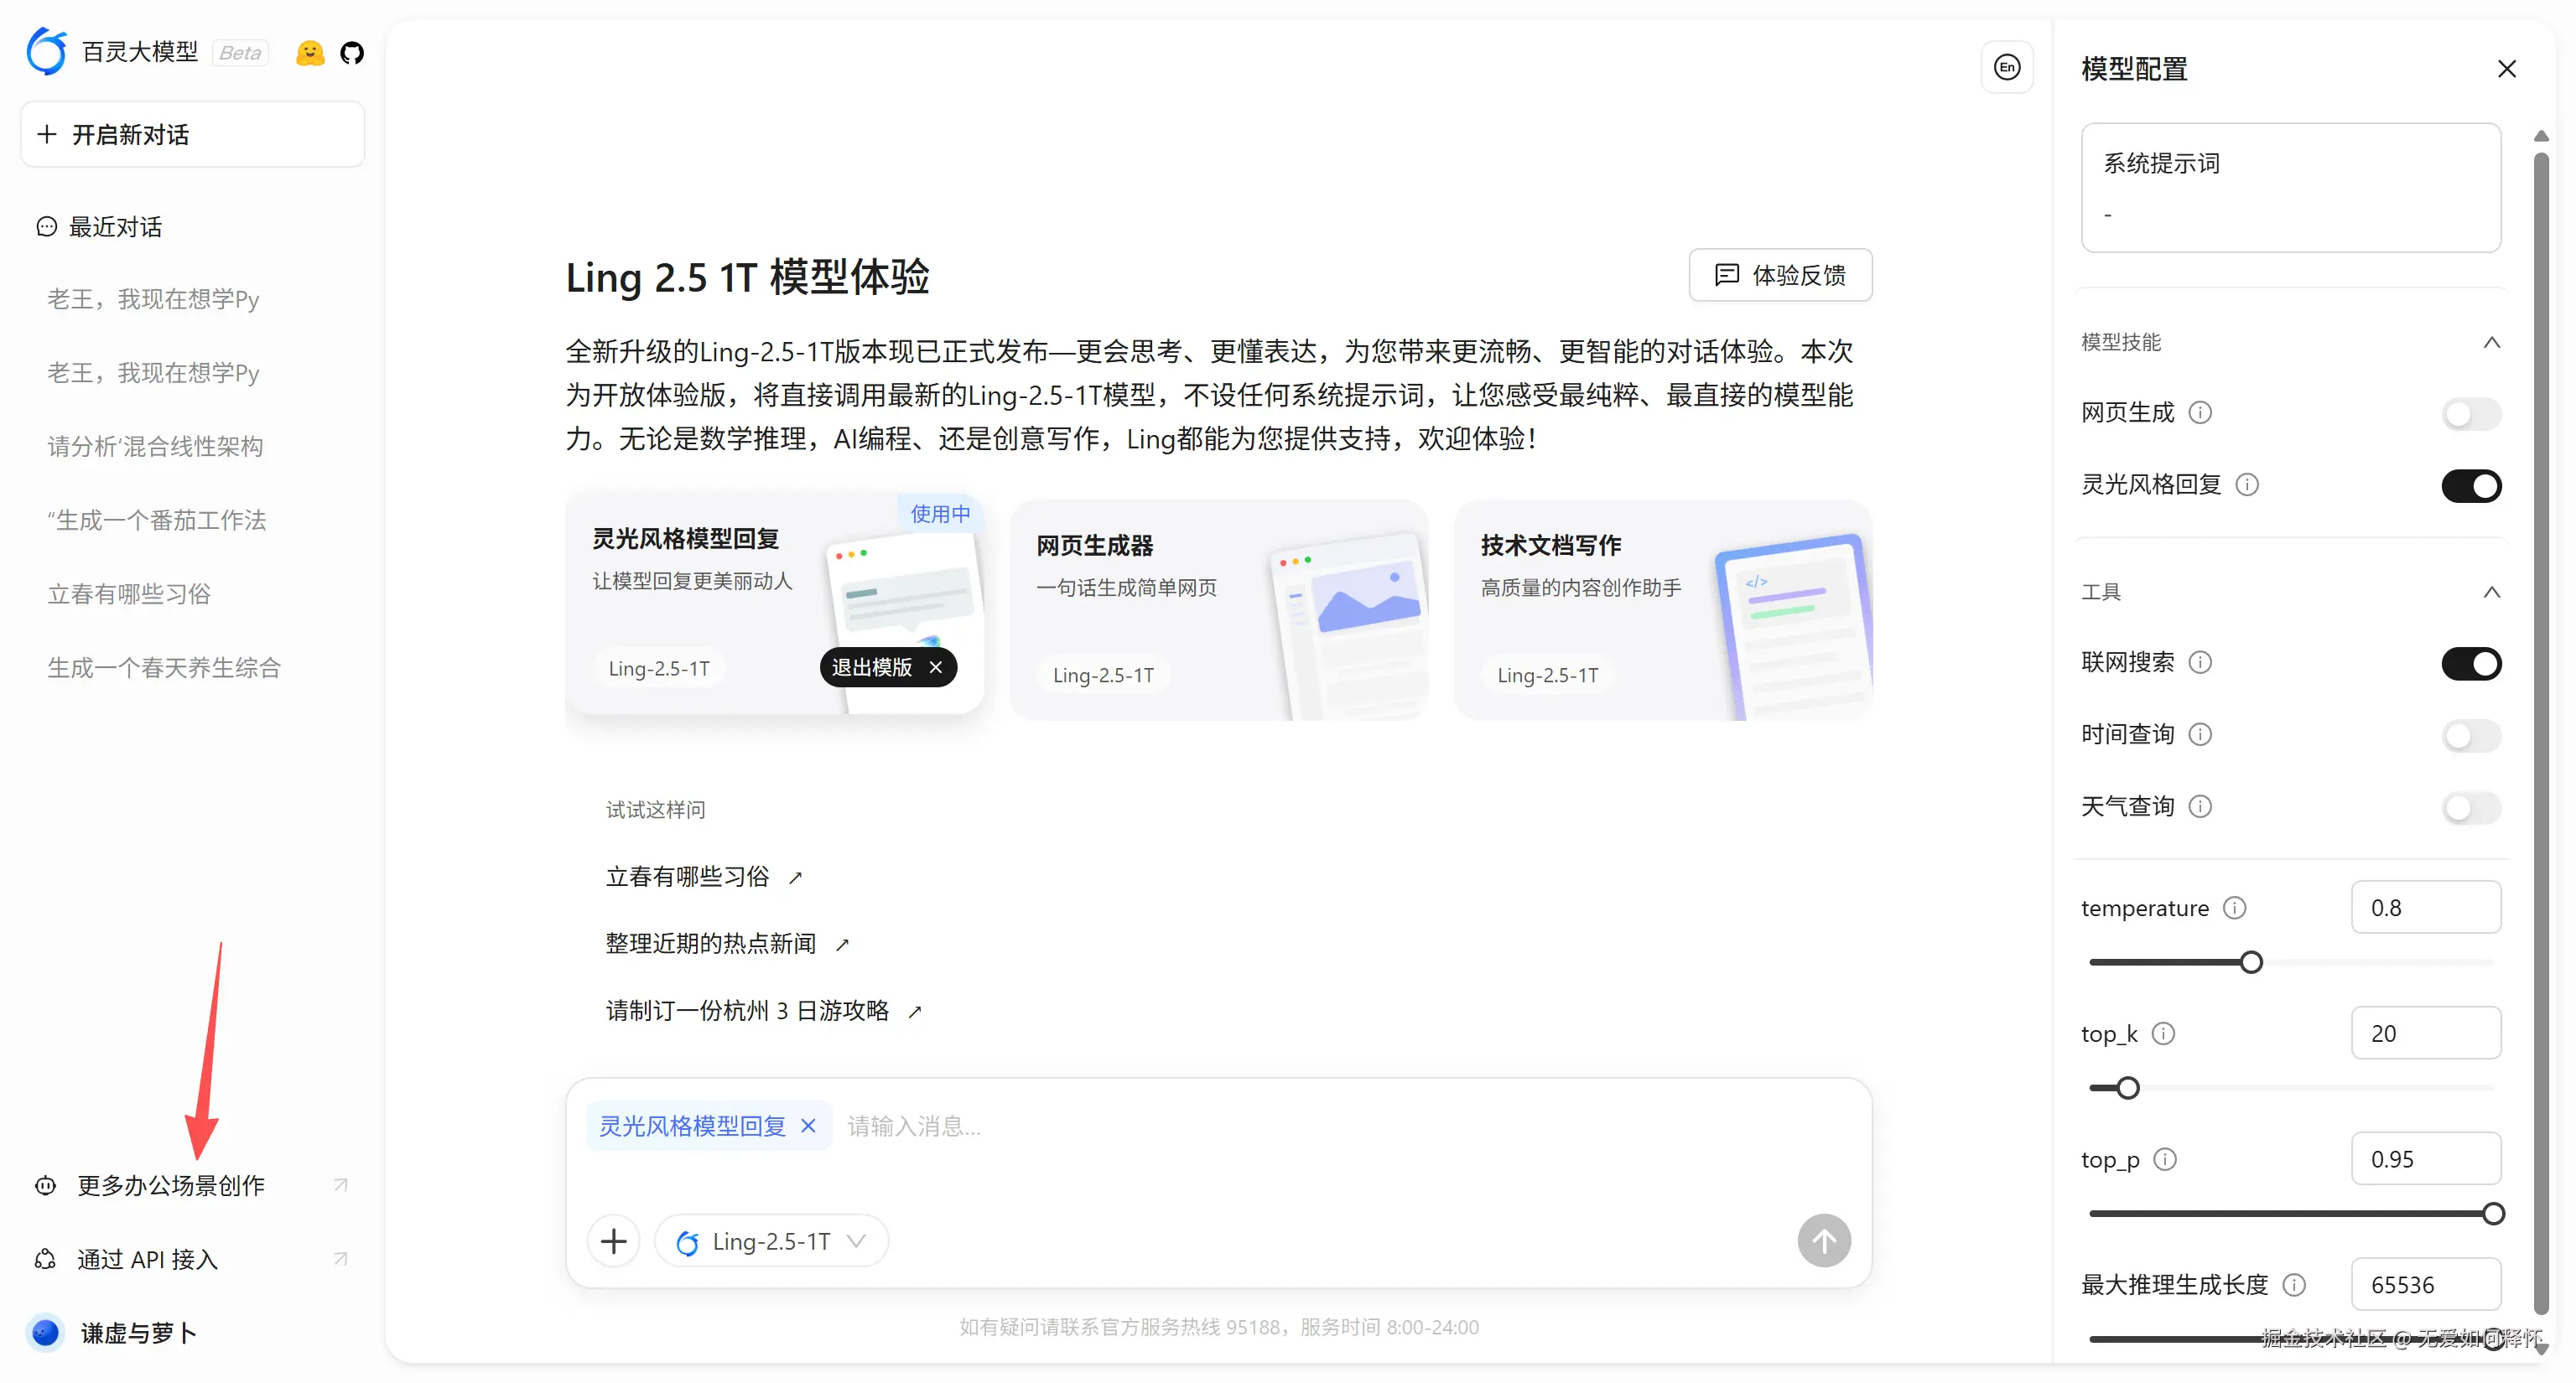The height and width of the screenshot is (1383, 2576).
Task: Collapse the 工具 section chevron
Action: point(2491,592)
